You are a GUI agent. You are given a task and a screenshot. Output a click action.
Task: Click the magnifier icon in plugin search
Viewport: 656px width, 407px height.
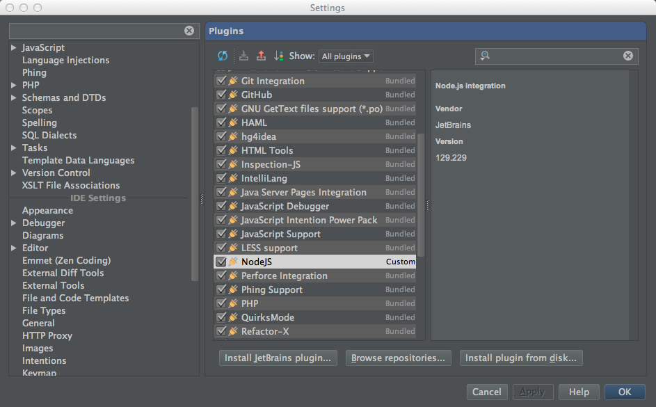485,56
